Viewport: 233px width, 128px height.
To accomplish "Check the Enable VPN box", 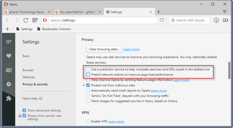I will [88, 121].
